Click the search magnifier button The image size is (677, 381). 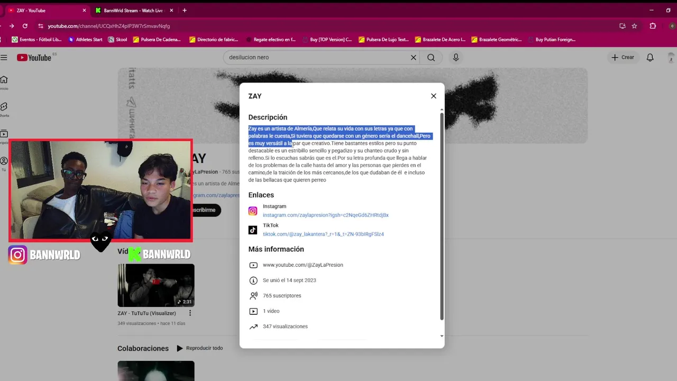pos(431,57)
